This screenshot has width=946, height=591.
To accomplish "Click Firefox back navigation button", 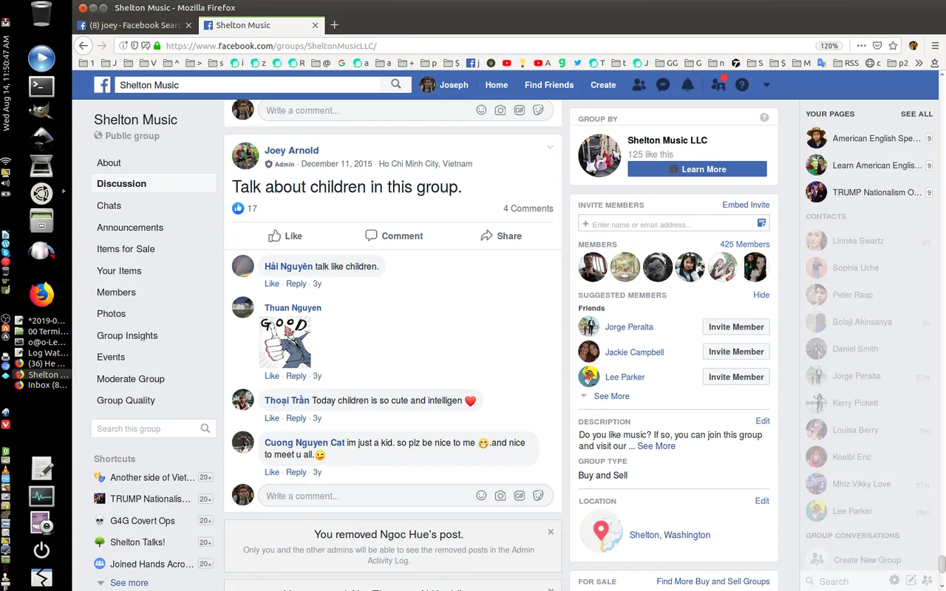I will pos(84,46).
